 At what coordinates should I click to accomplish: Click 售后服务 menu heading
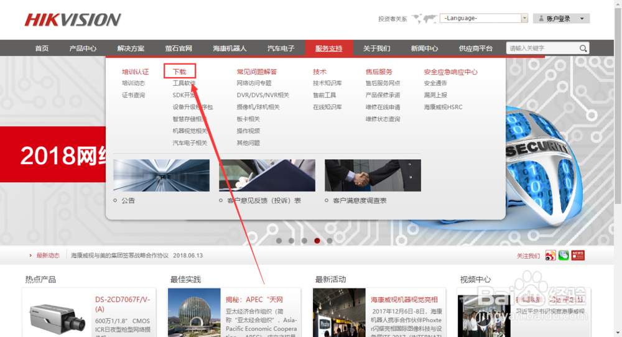(379, 72)
